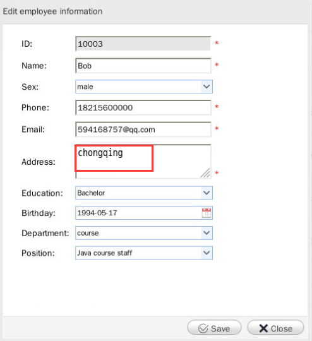
Task: Click the Address text area
Action: [143, 162]
